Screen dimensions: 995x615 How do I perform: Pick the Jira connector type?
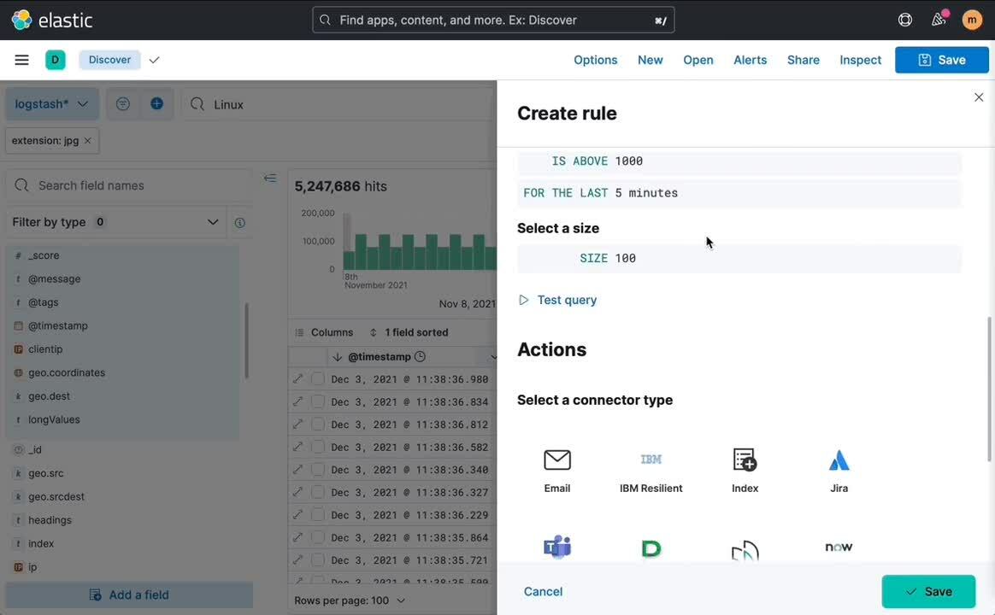pyautogui.click(x=839, y=471)
